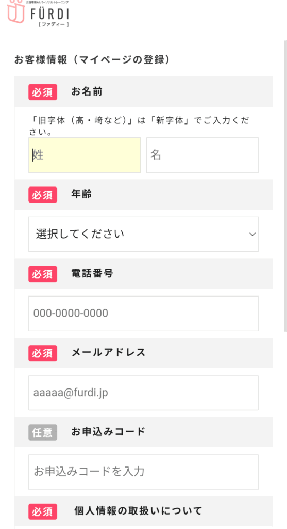Screen dimensions: 287x529
Task: Click the 必須 badge next to 個人情報の取扱い
Action: pyautogui.click(x=43, y=511)
